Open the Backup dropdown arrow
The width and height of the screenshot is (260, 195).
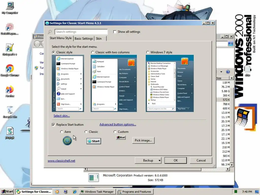pyautogui.click(x=159, y=160)
